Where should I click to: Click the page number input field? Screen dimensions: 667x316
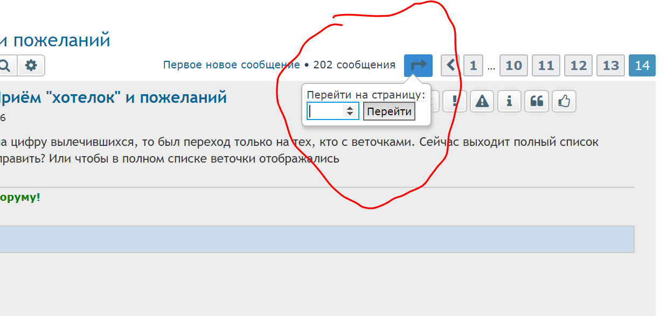325,111
